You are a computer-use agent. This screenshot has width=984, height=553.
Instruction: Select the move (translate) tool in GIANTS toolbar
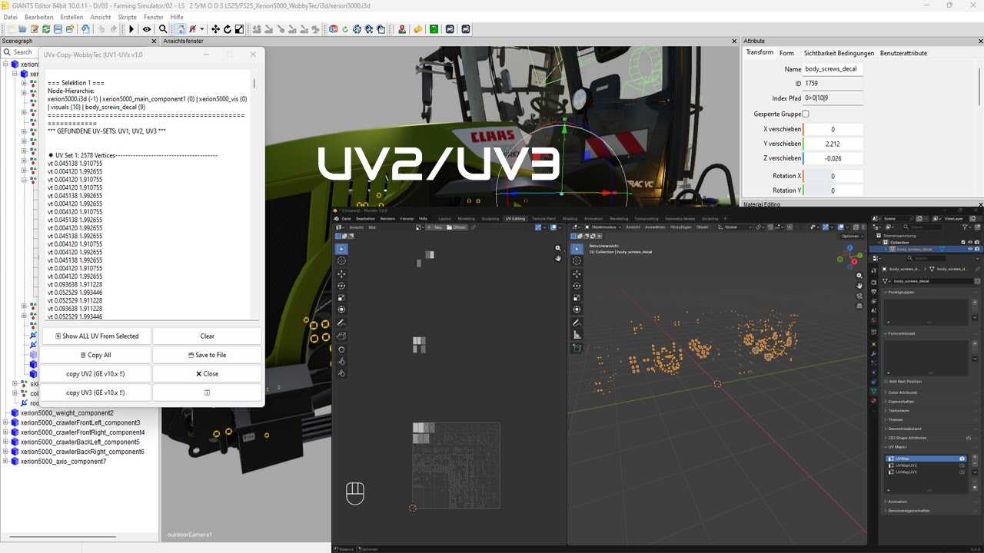(x=215, y=29)
